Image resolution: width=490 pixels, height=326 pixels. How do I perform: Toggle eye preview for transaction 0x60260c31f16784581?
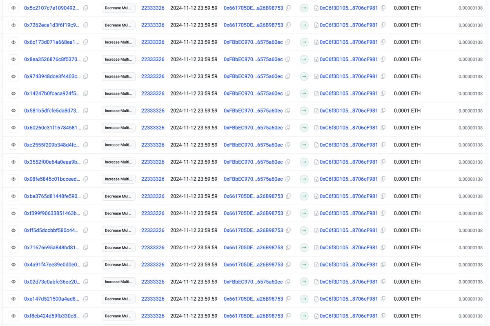[13, 128]
